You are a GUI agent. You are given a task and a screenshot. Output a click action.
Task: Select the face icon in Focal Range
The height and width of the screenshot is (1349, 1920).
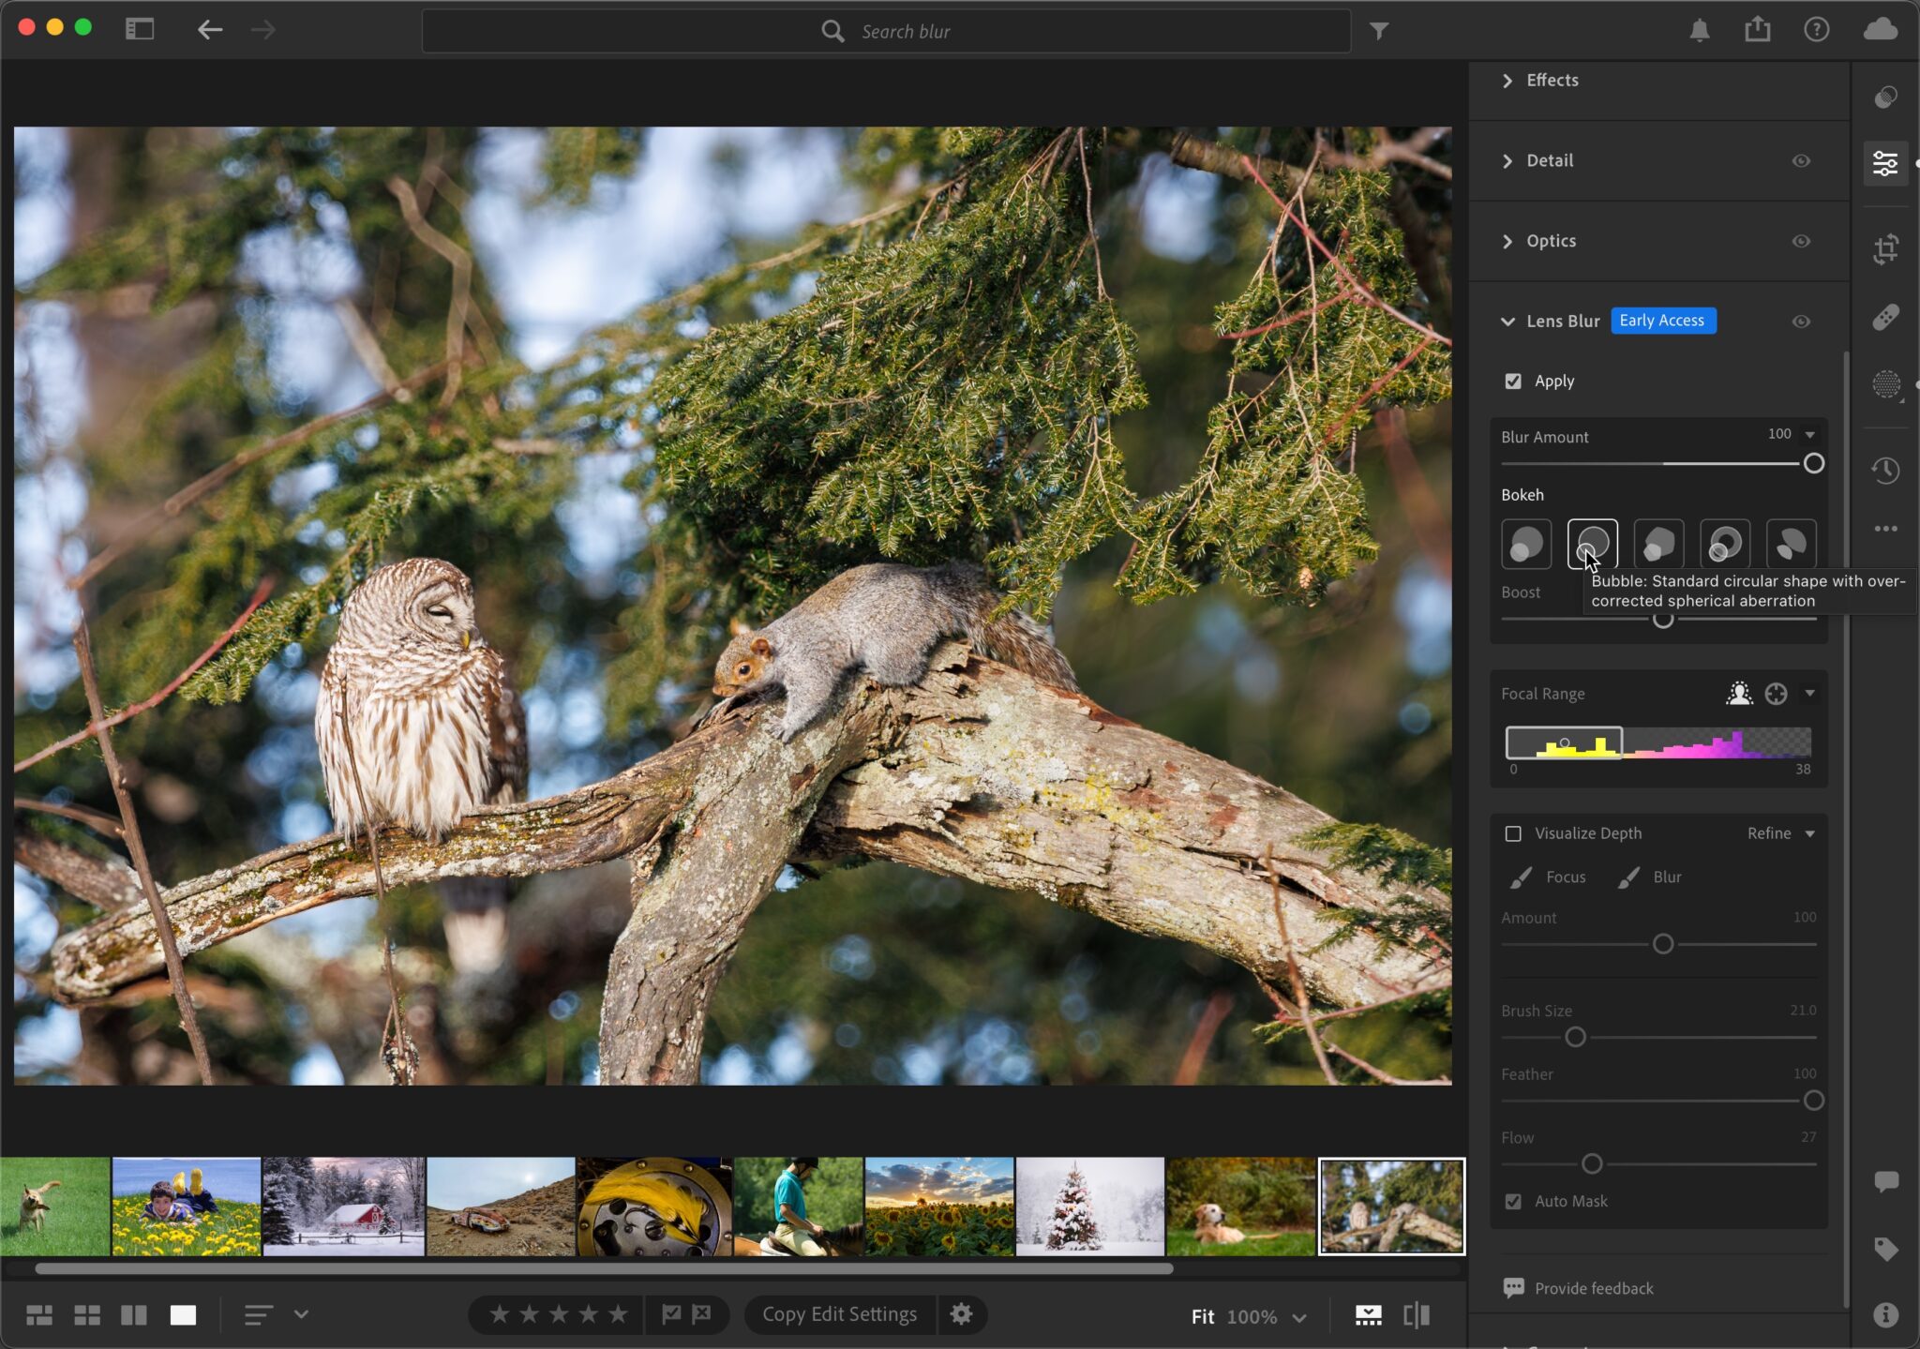[1737, 693]
